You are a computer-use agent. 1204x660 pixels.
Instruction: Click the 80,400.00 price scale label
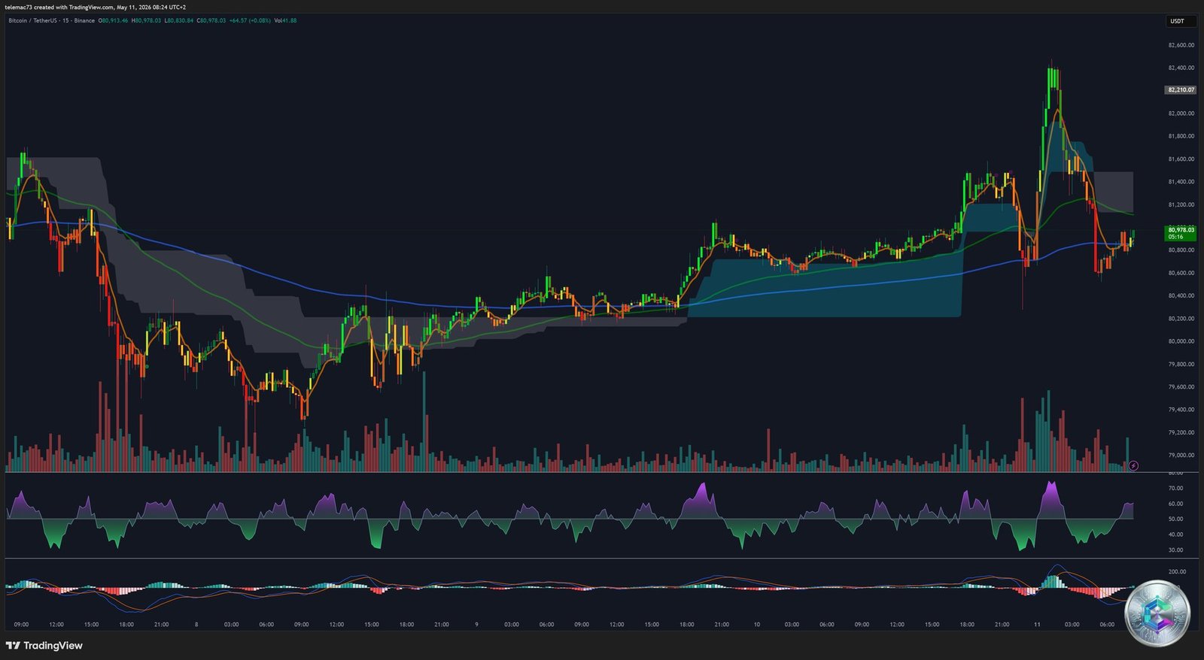pos(1181,295)
